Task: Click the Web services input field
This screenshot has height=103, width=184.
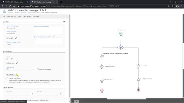Action: pos(20,69)
